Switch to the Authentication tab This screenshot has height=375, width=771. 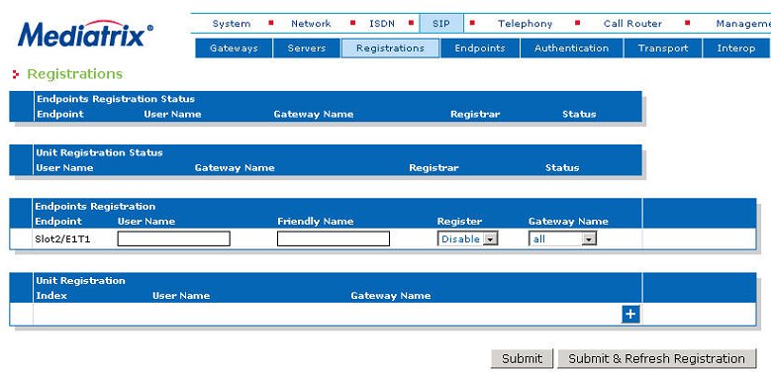(x=571, y=48)
